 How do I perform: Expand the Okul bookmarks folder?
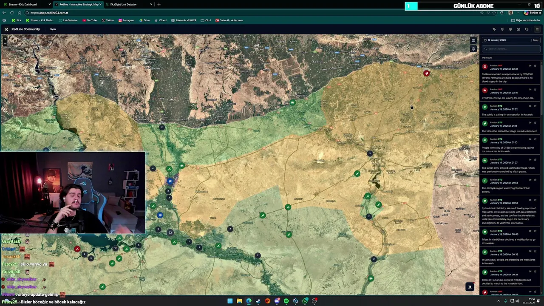(x=206, y=20)
